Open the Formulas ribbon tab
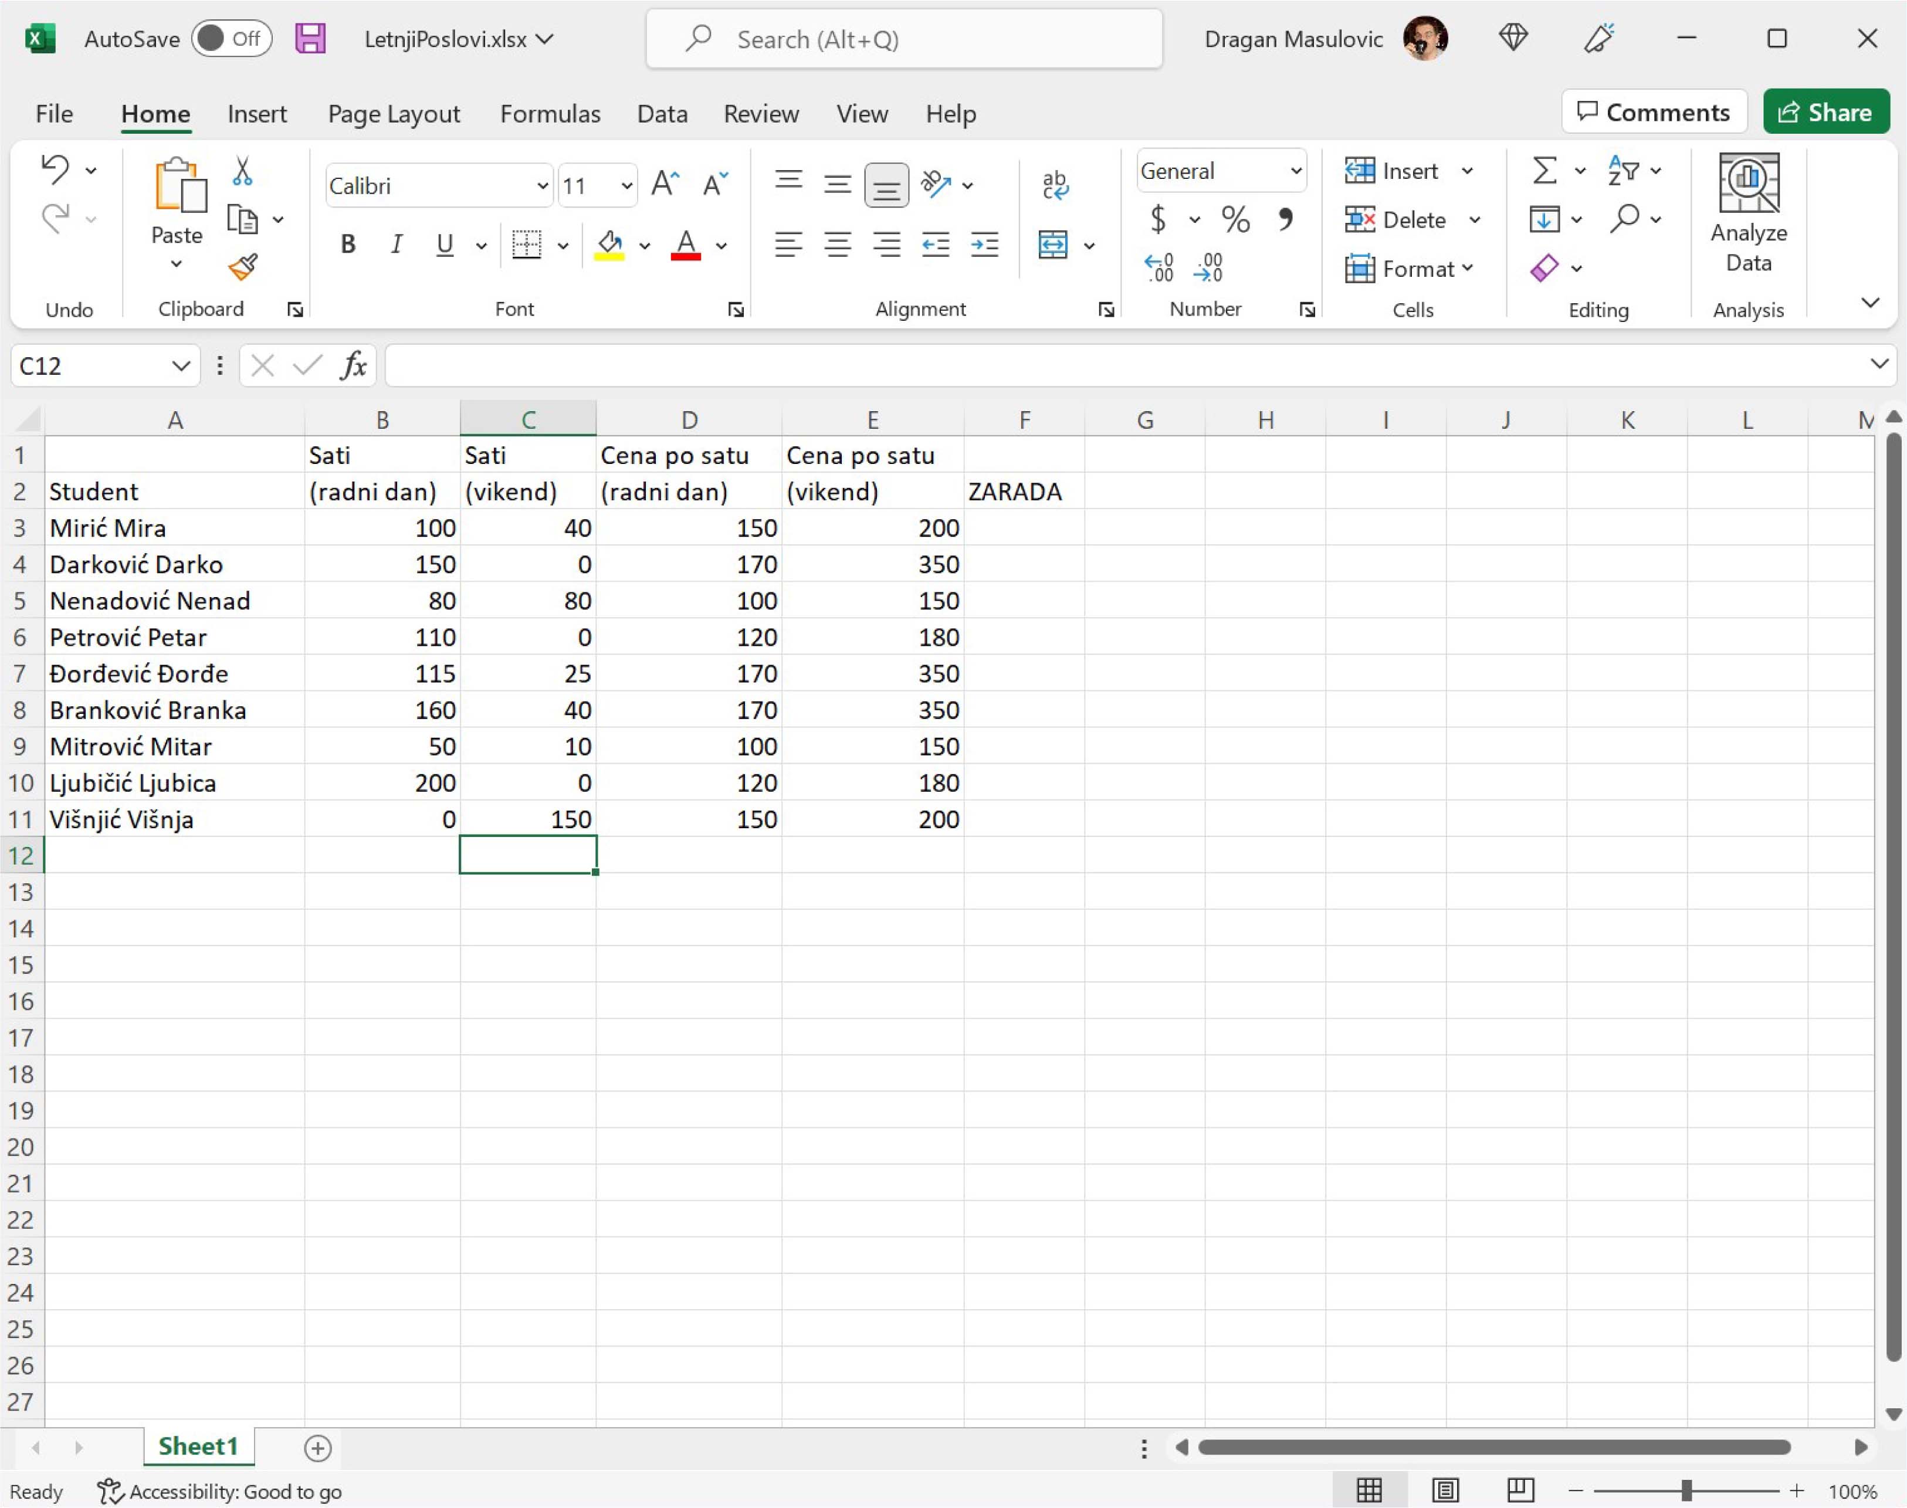Viewport: 1907px width, 1508px height. [x=550, y=114]
